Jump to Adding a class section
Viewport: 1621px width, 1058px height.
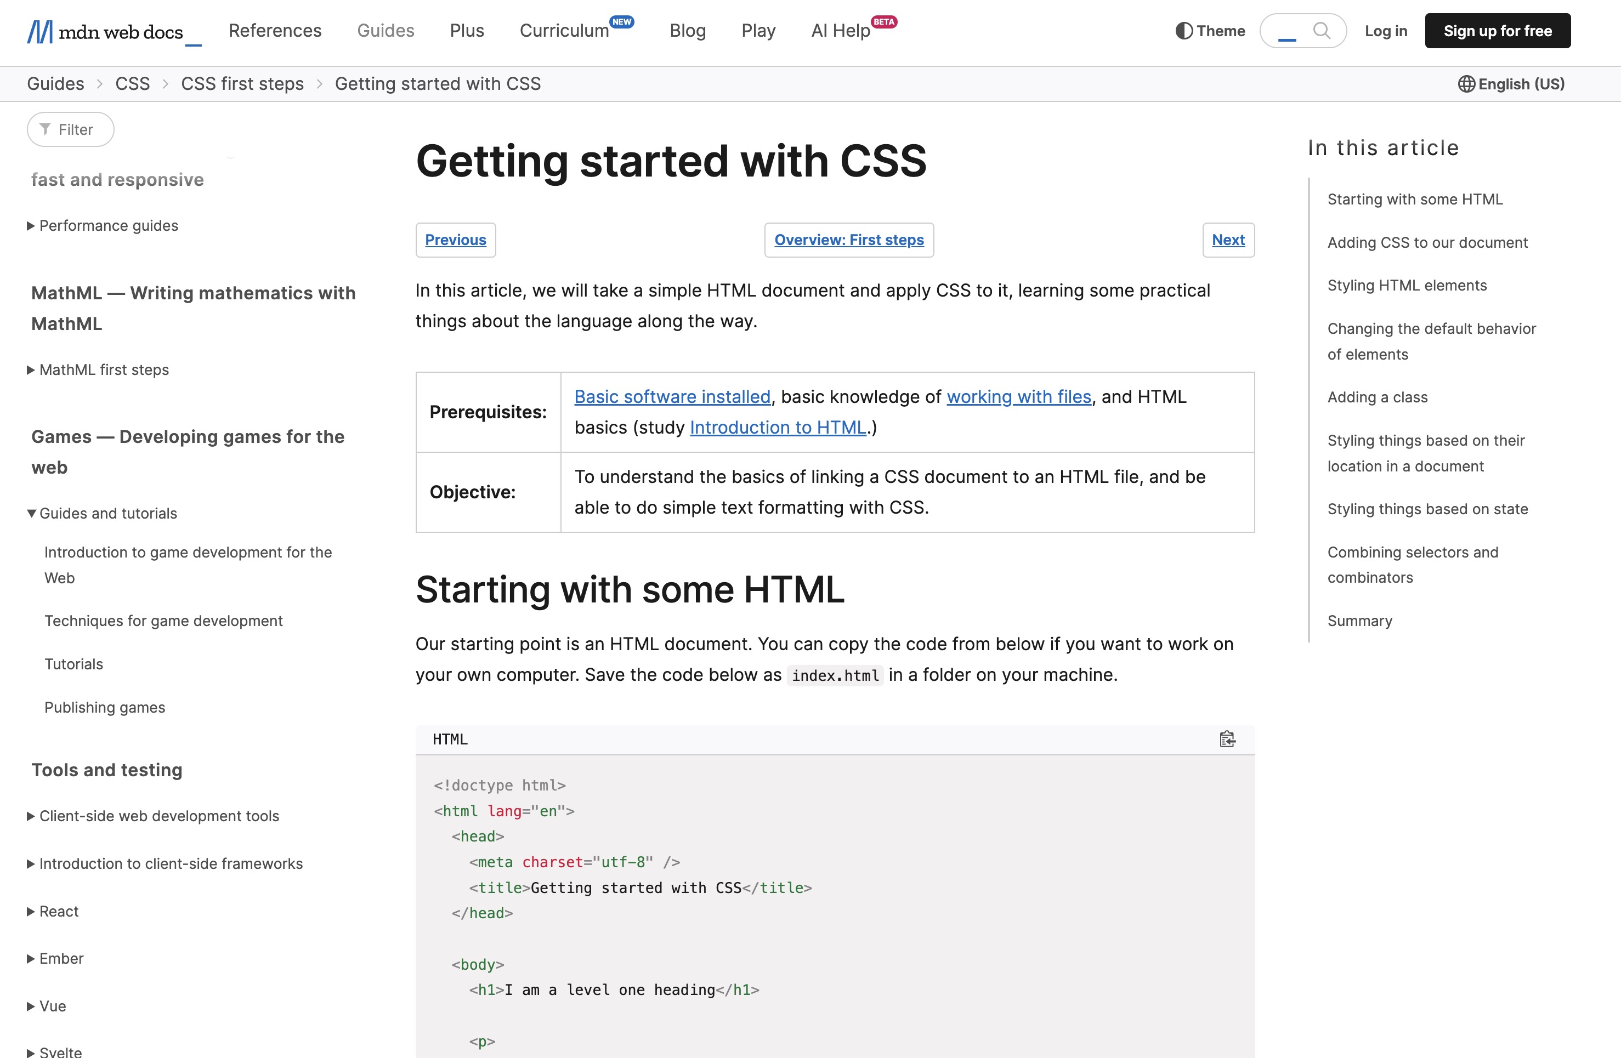(x=1376, y=397)
